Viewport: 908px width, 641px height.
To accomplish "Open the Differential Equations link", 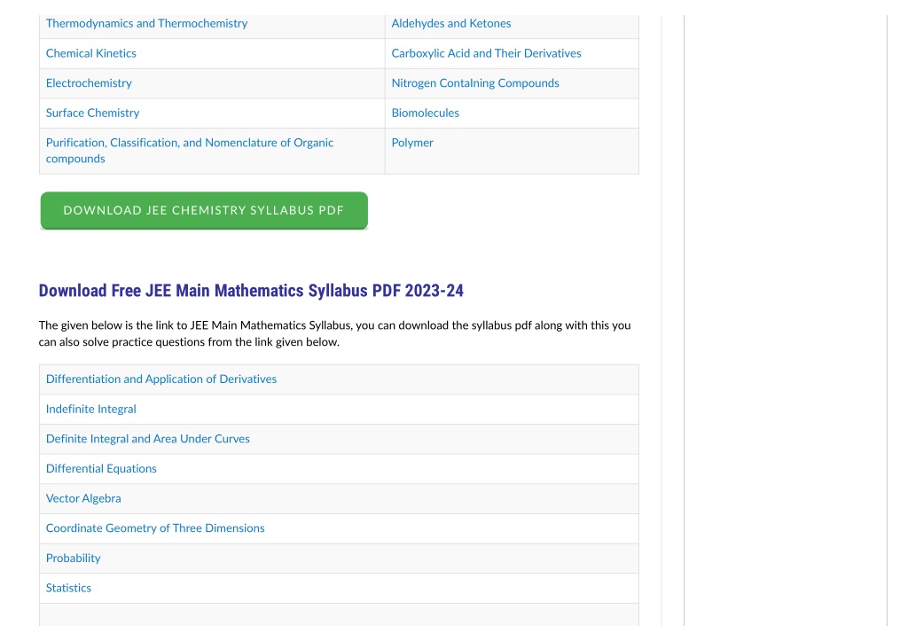I will pos(101,468).
